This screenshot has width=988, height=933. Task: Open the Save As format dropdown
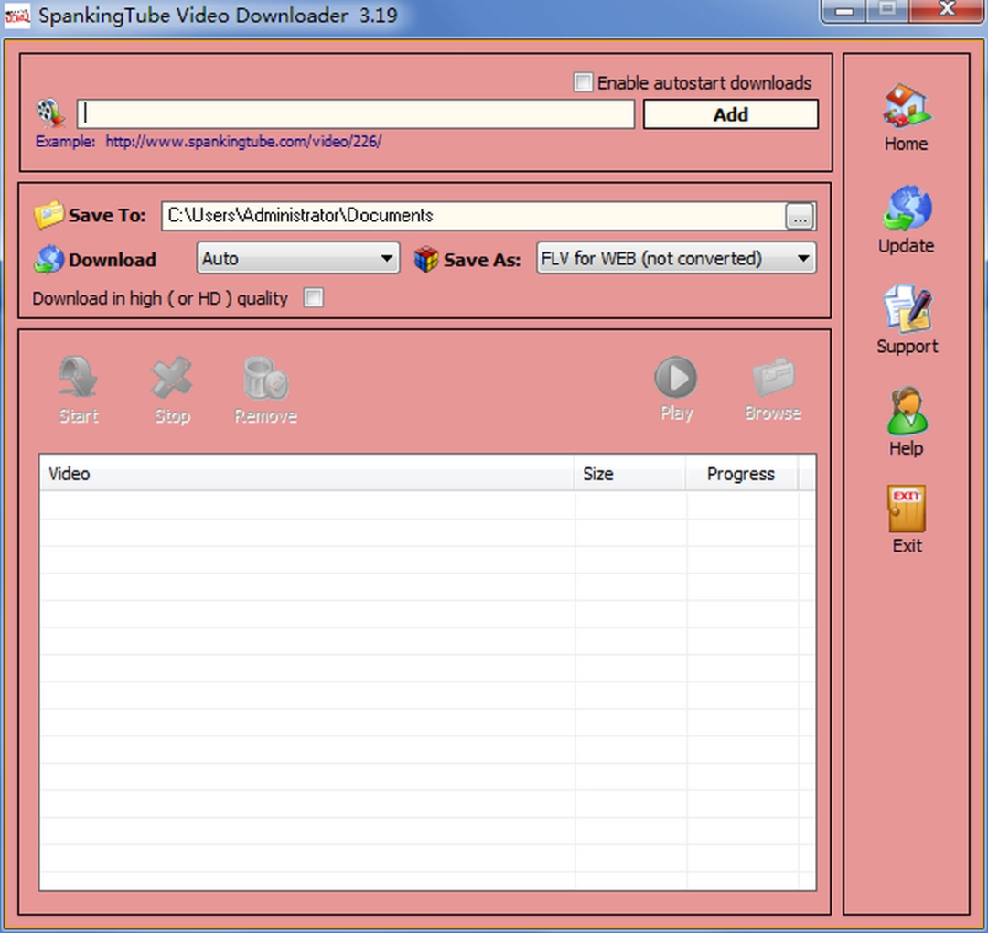click(x=675, y=258)
